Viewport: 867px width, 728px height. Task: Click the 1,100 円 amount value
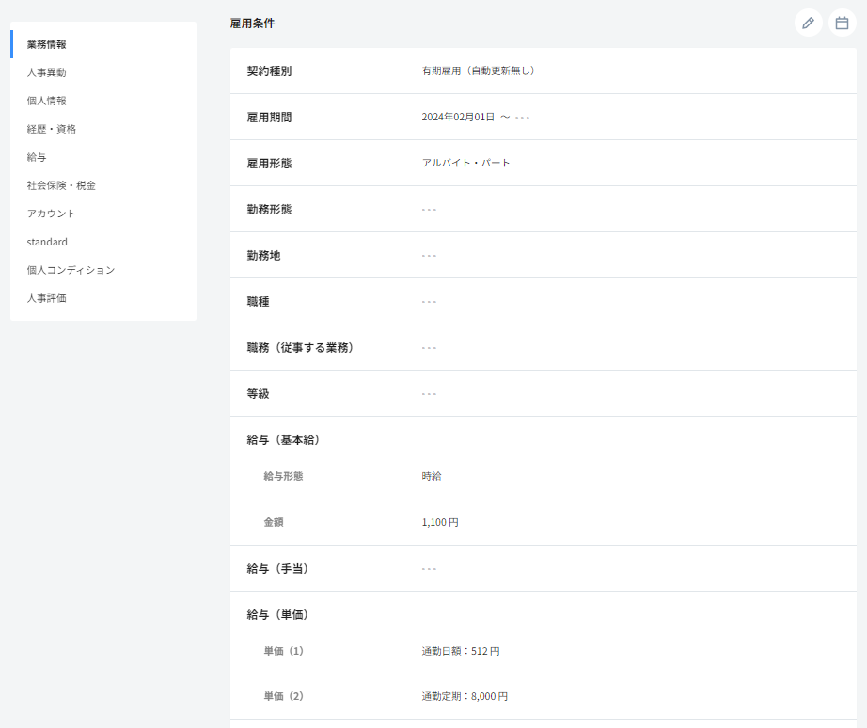440,522
